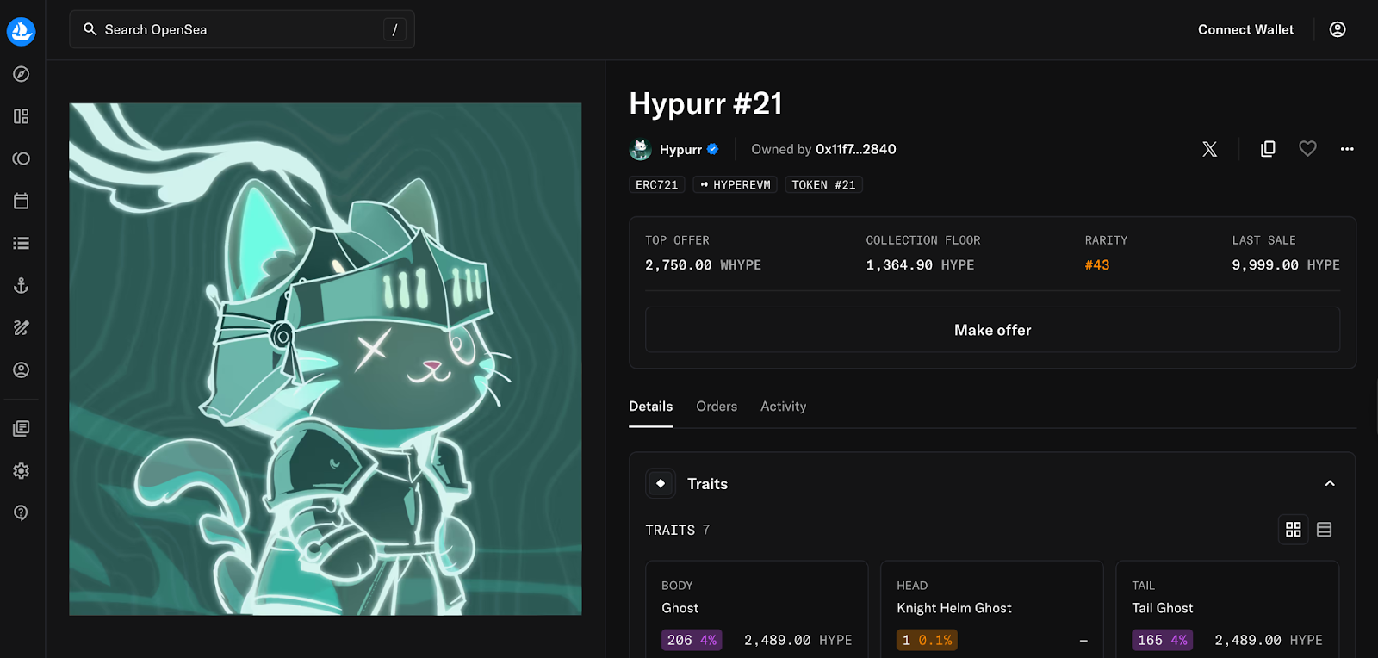
Task: Click the top offer 2,750.00 WHYPE
Action: point(703,265)
